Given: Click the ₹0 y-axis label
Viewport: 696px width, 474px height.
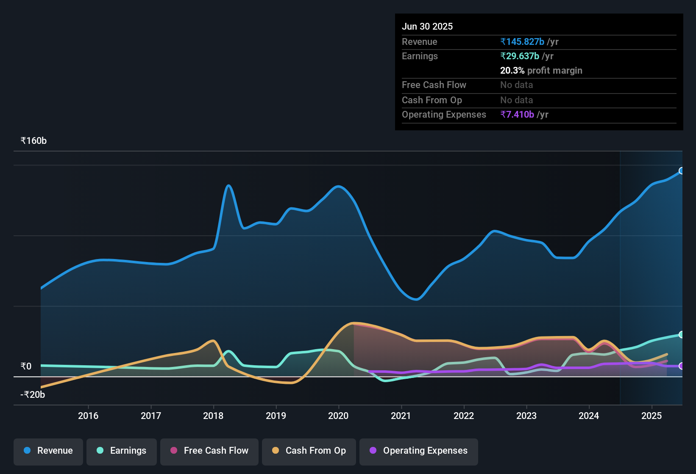Looking at the screenshot, I should [x=26, y=366].
